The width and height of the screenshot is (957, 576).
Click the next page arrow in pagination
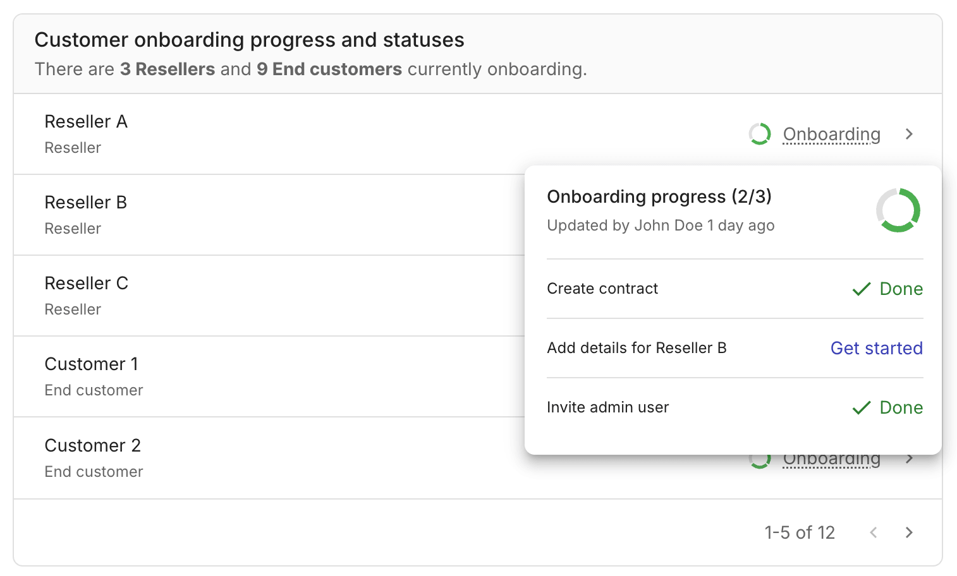click(909, 532)
